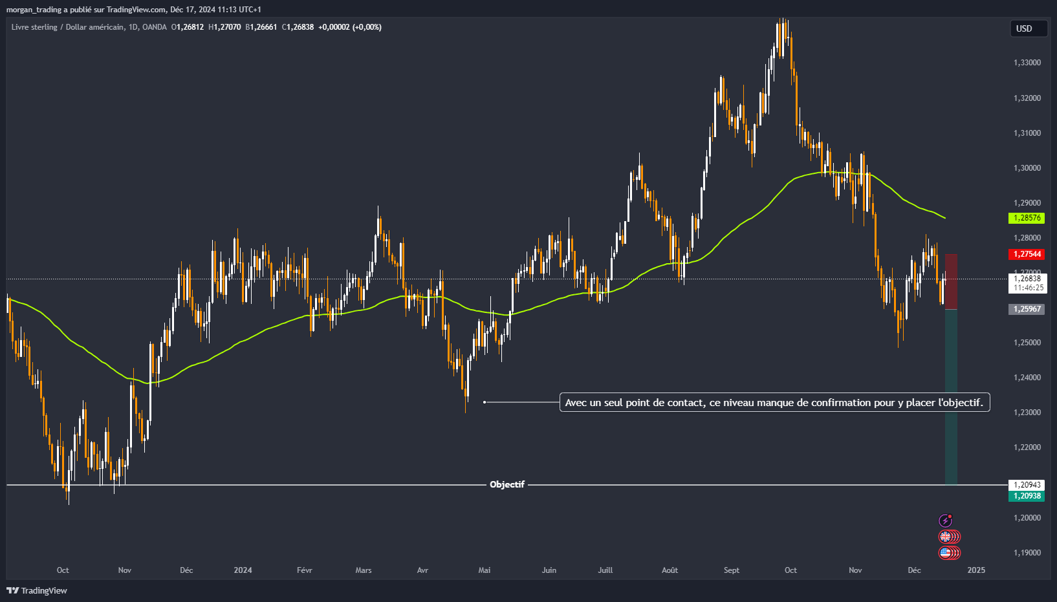Click the green 1,28576 moving average label

tap(1026, 219)
